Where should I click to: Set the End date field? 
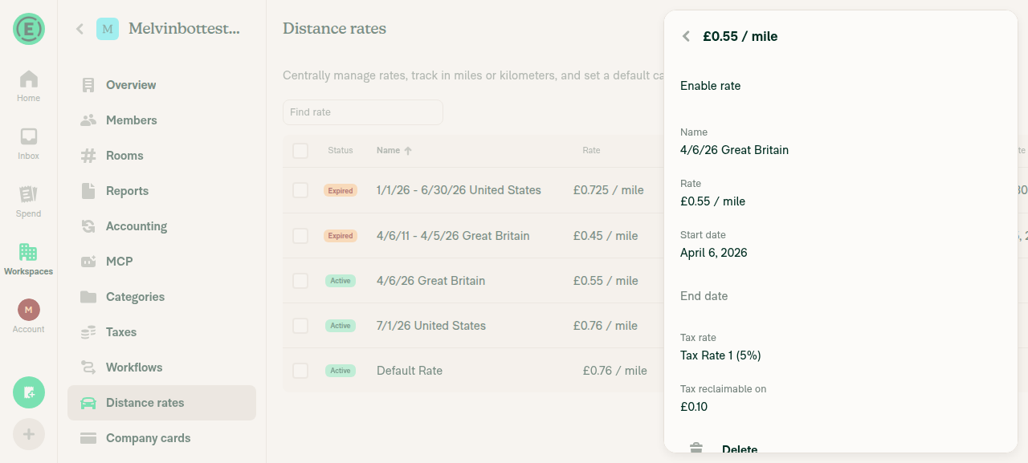(841, 296)
